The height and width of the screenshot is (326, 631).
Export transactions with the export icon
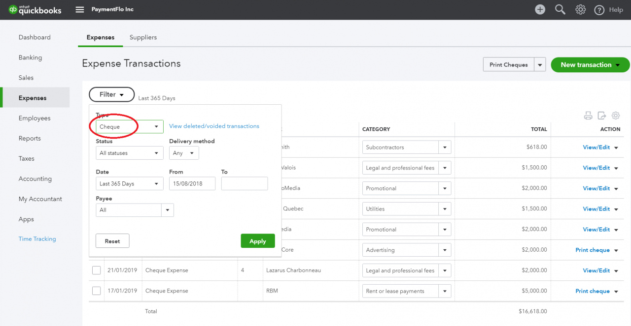pyautogui.click(x=602, y=115)
